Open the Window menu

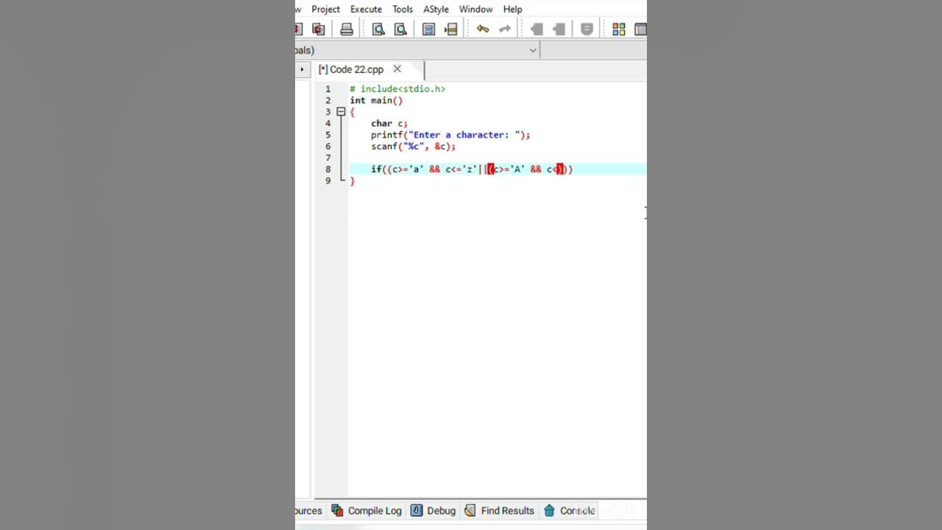475,9
